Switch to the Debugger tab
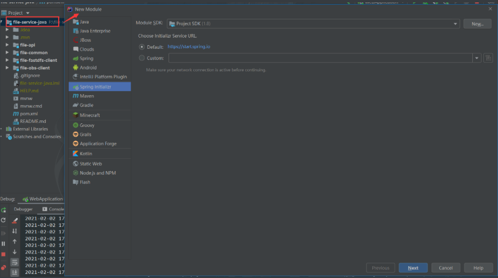This screenshot has width=498, height=278. (x=23, y=209)
